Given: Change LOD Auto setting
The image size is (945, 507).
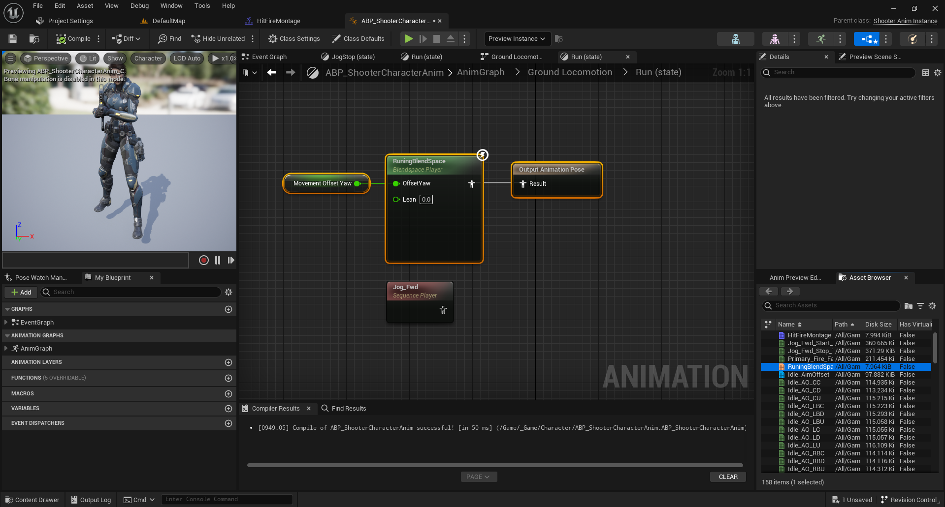Looking at the screenshot, I should coord(187,59).
